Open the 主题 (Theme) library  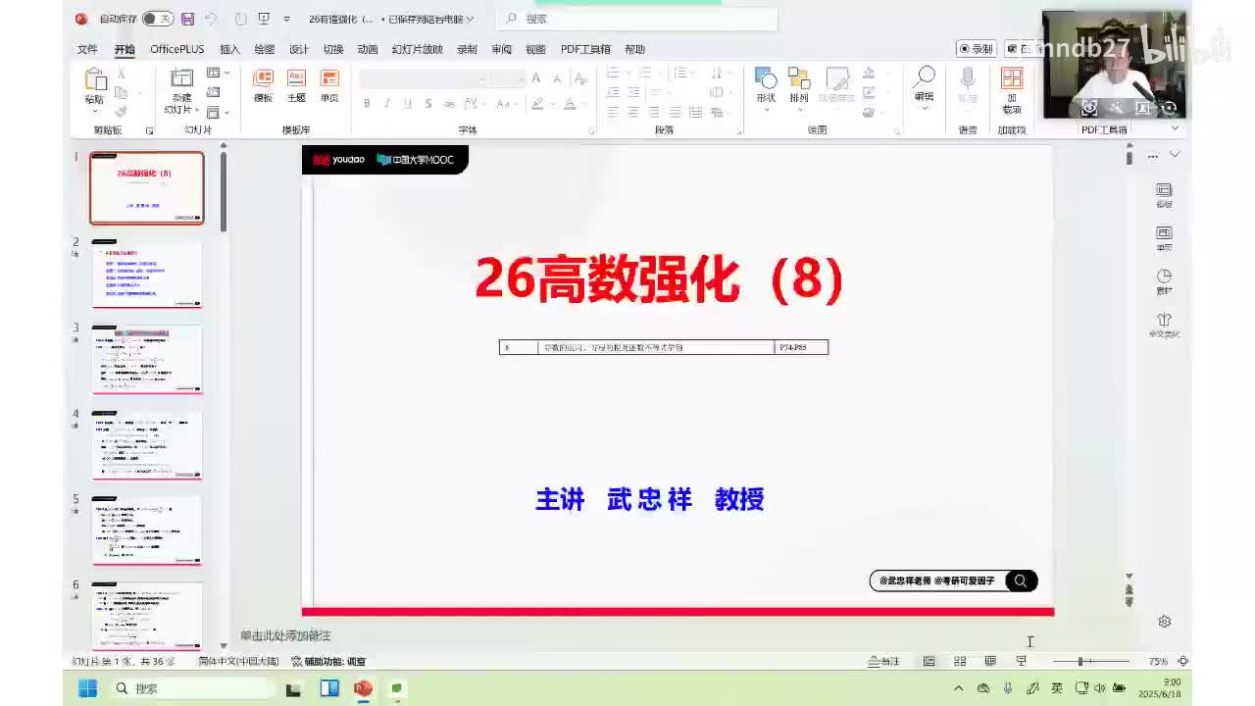pyautogui.click(x=296, y=86)
